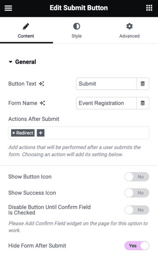Enable Show Button Icon toggle
This screenshot has height=257, width=158.
tap(137, 177)
